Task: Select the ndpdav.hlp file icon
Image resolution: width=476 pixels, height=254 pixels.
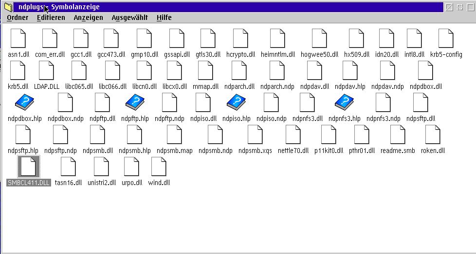Action: point(350,70)
